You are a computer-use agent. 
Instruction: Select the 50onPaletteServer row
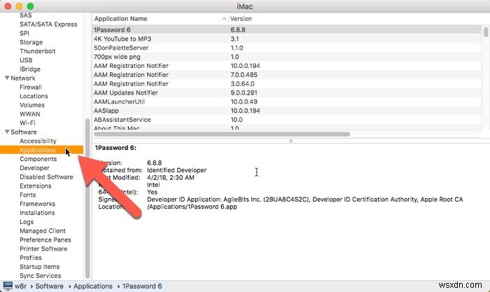pos(287,48)
